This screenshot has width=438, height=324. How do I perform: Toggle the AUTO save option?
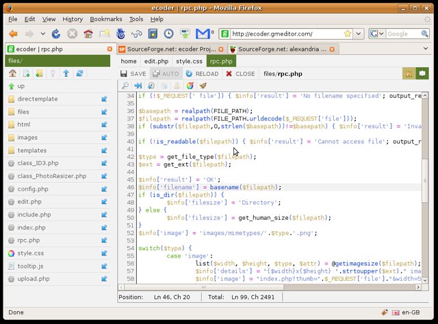click(165, 73)
